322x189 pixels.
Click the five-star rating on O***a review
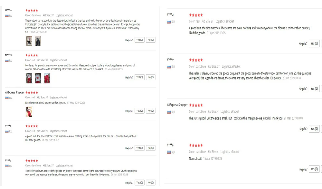click(x=32, y=11)
